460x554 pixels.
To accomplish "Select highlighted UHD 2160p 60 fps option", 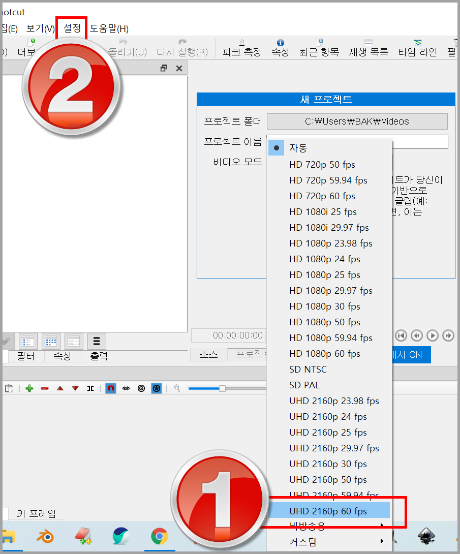I will click(330, 511).
